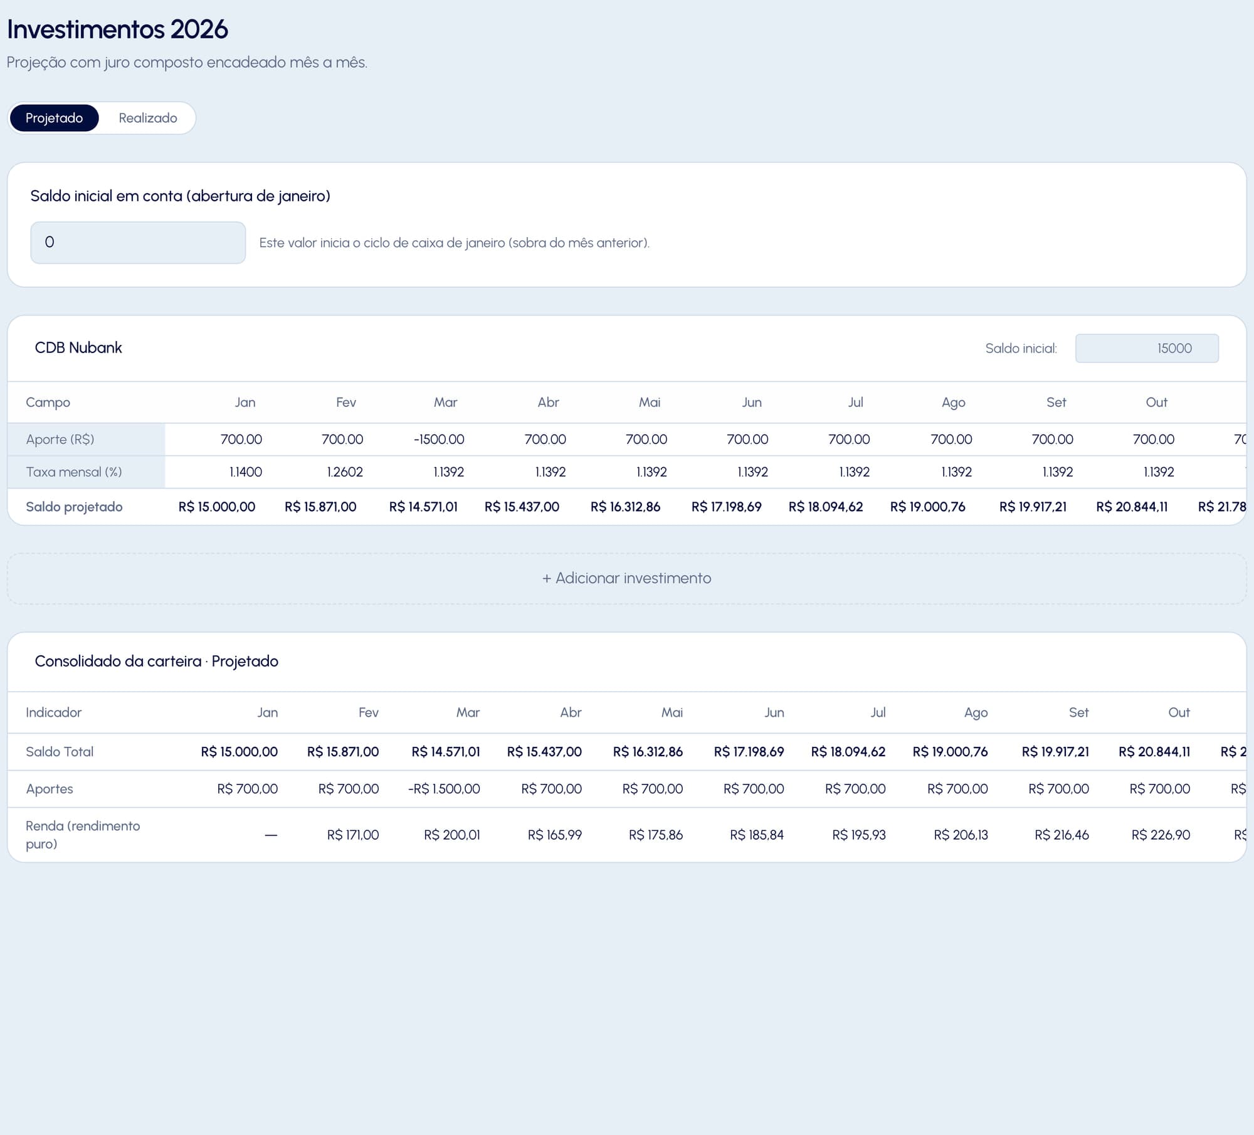Click the Campo column header

[x=48, y=402]
